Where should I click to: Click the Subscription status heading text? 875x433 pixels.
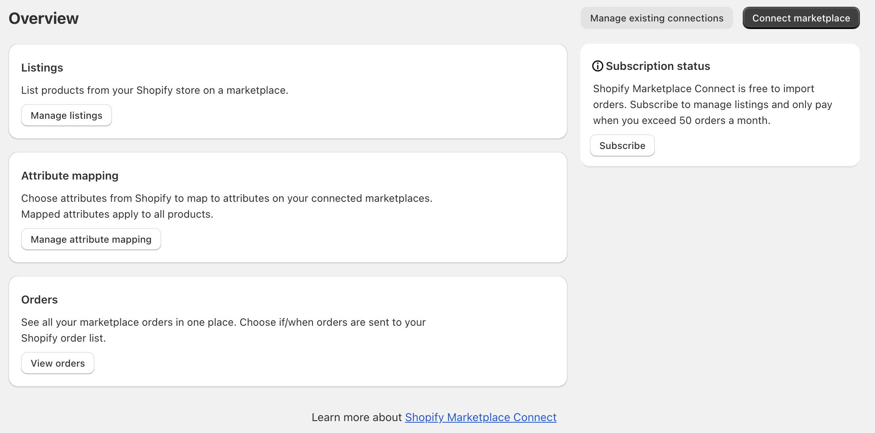coord(658,66)
